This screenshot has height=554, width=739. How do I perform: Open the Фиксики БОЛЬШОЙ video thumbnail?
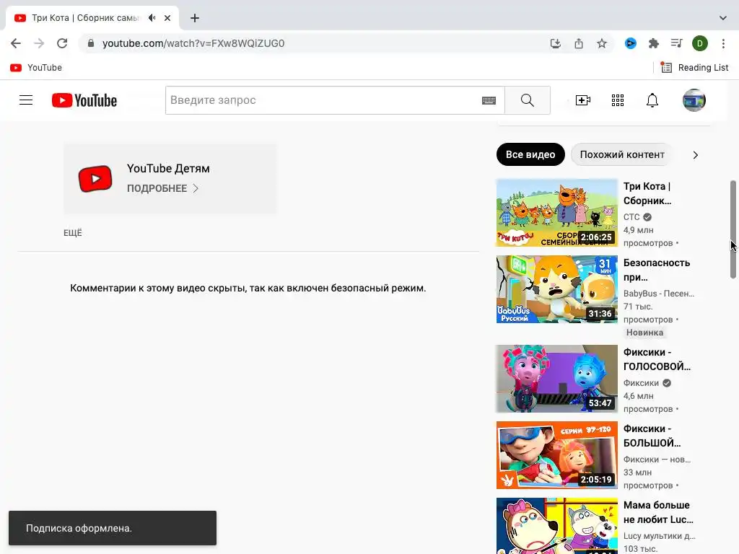(556, 455)
